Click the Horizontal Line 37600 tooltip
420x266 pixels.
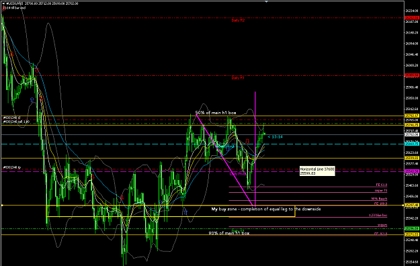(x=317, y=171)
